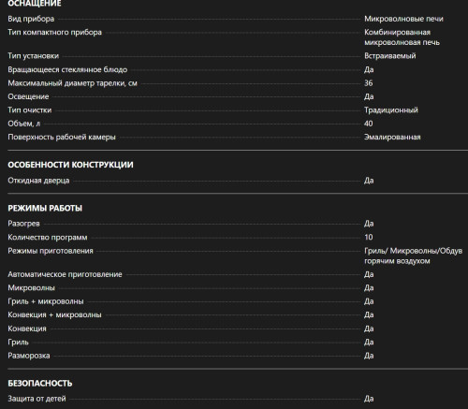
Task: Click the value Эмалированная
Action: [392, 137]
